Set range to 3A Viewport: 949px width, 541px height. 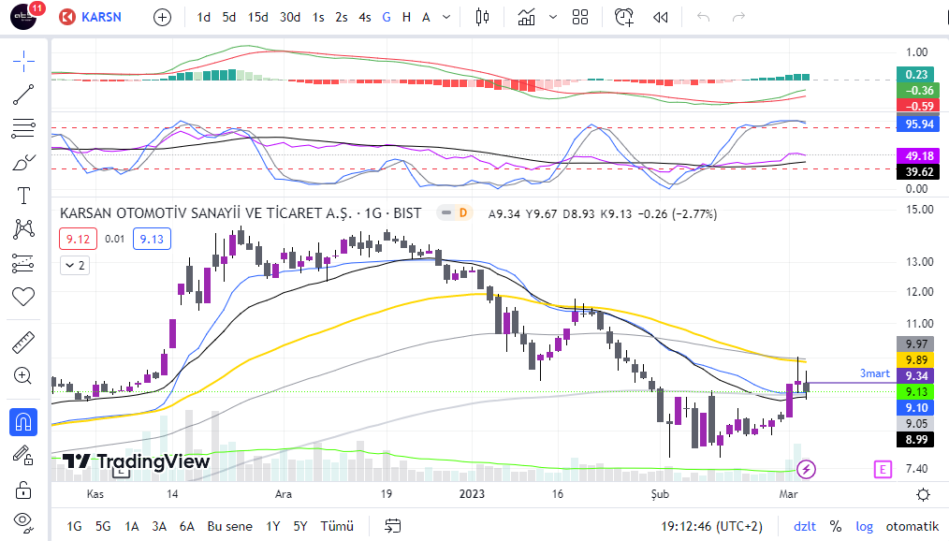(x=159, y=526)
